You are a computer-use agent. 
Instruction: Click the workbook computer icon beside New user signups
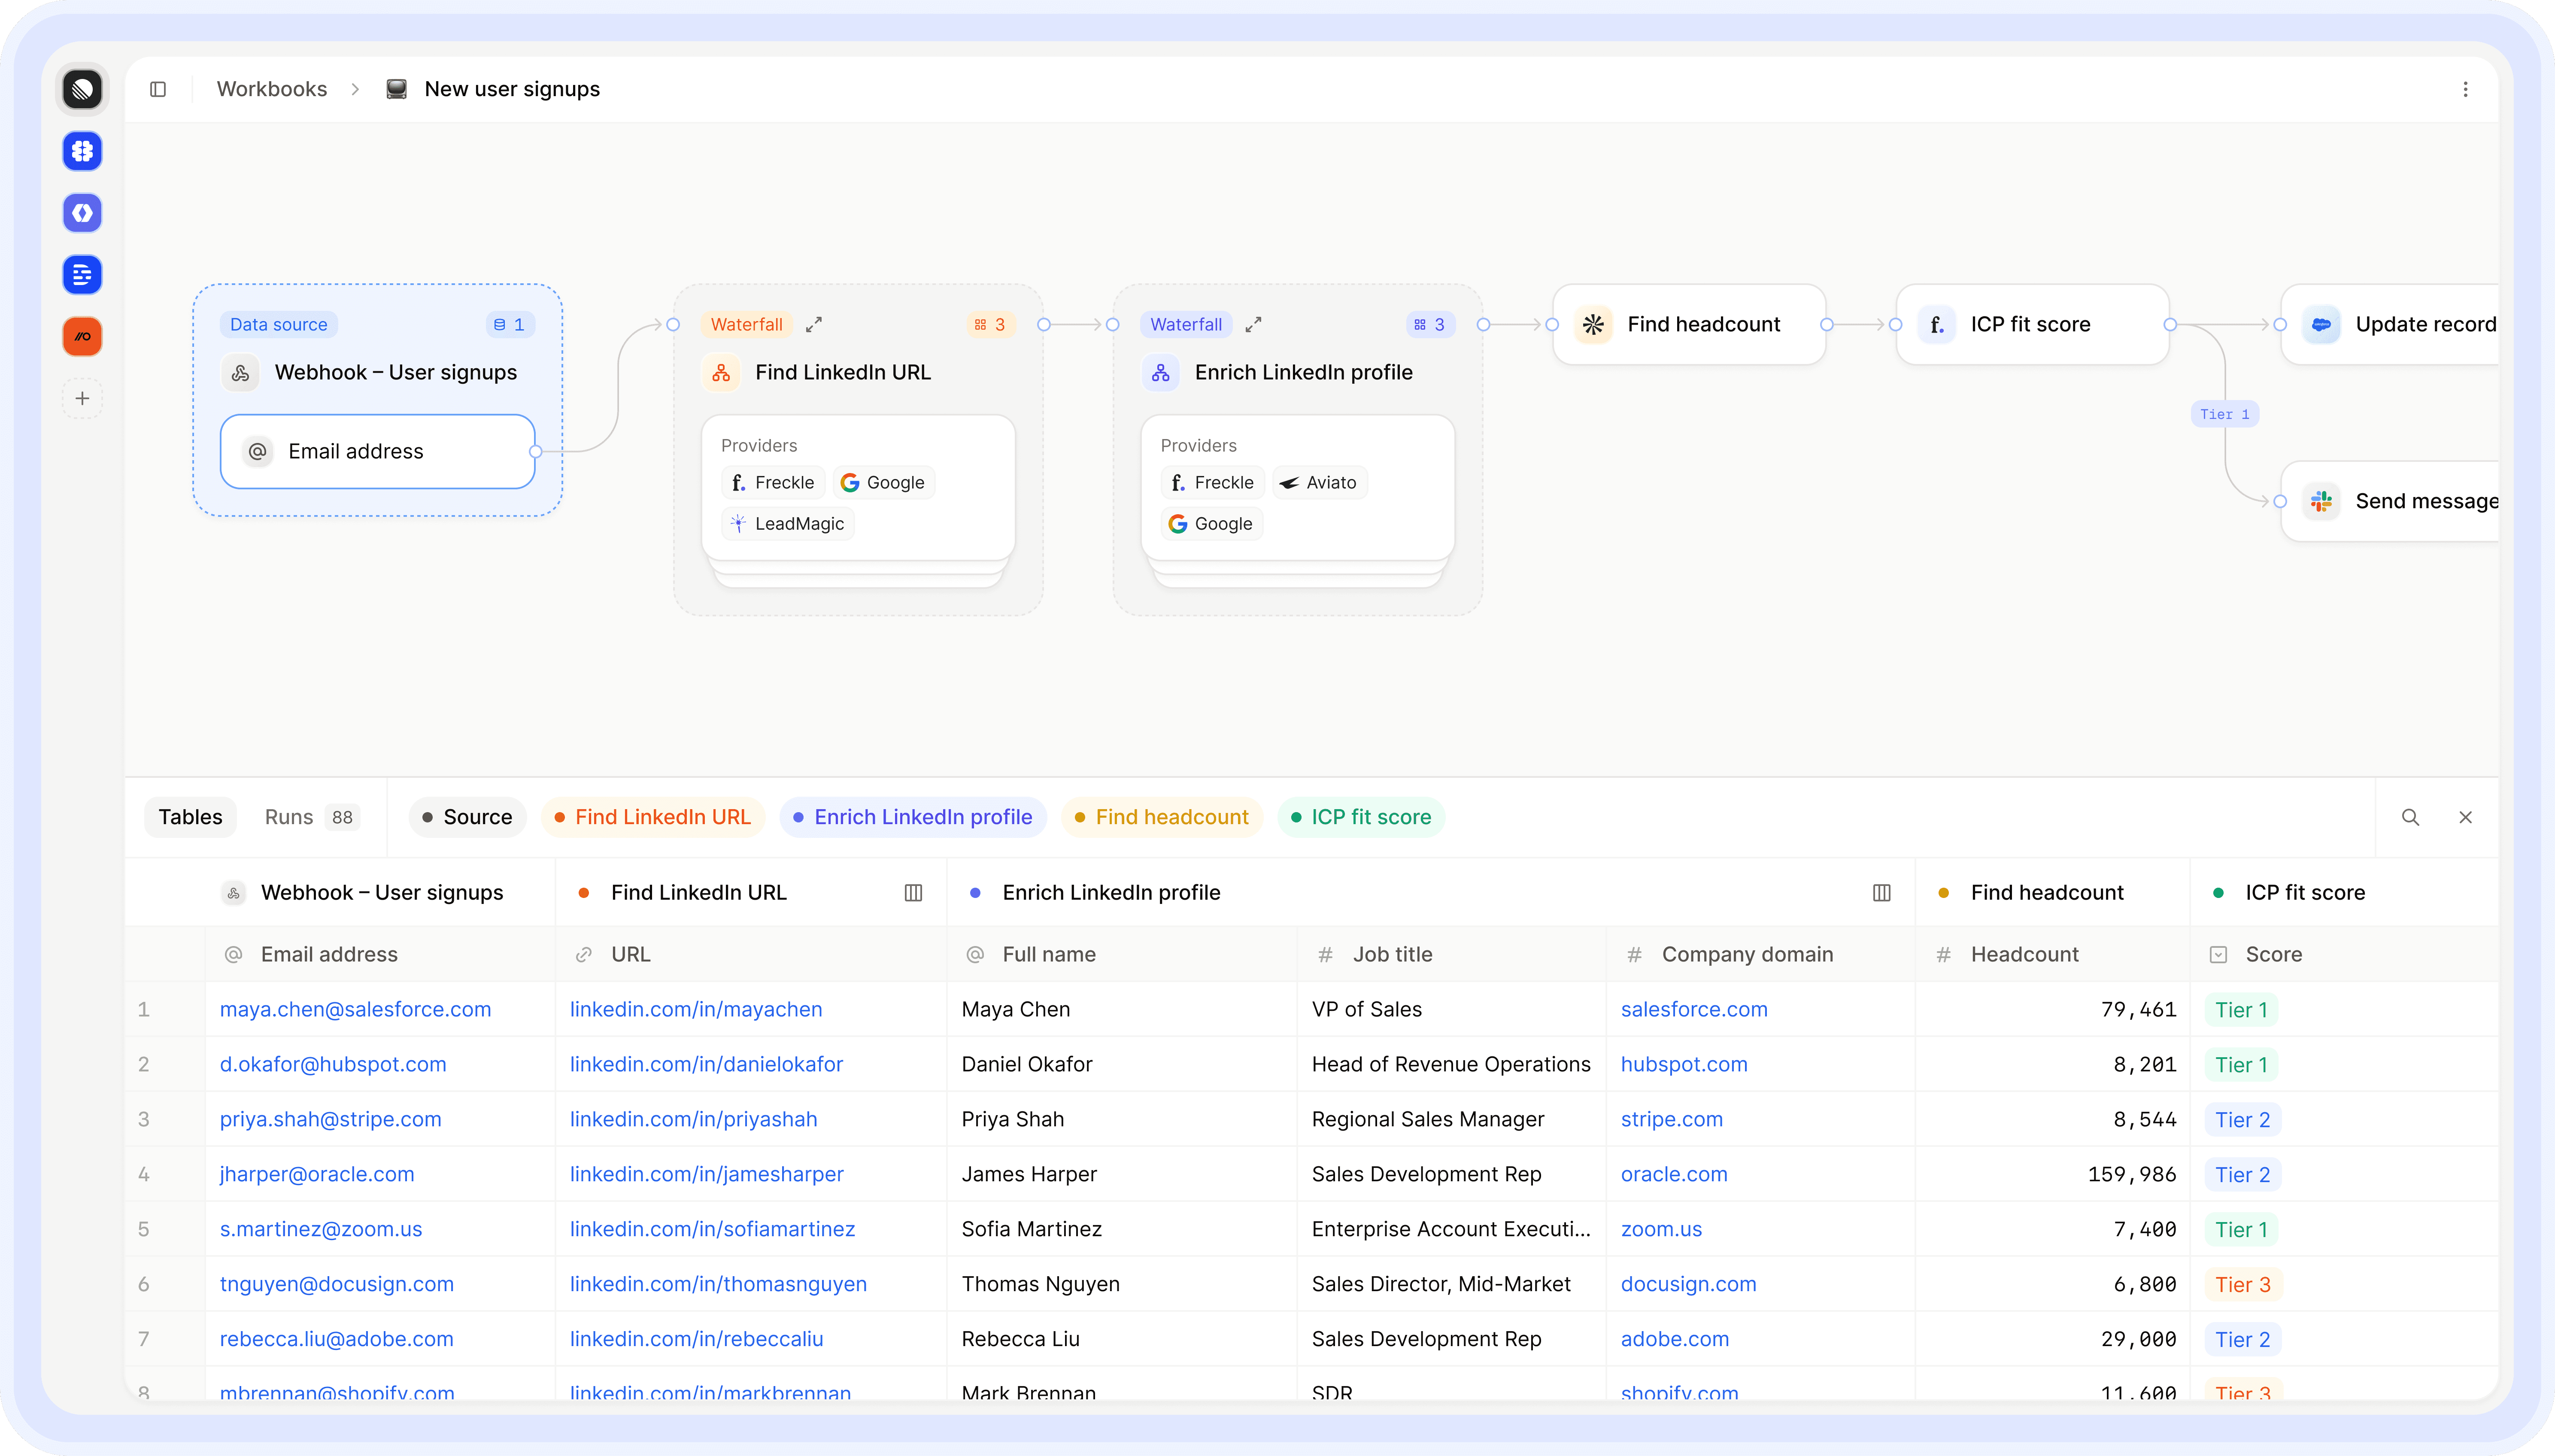[396, 89]
